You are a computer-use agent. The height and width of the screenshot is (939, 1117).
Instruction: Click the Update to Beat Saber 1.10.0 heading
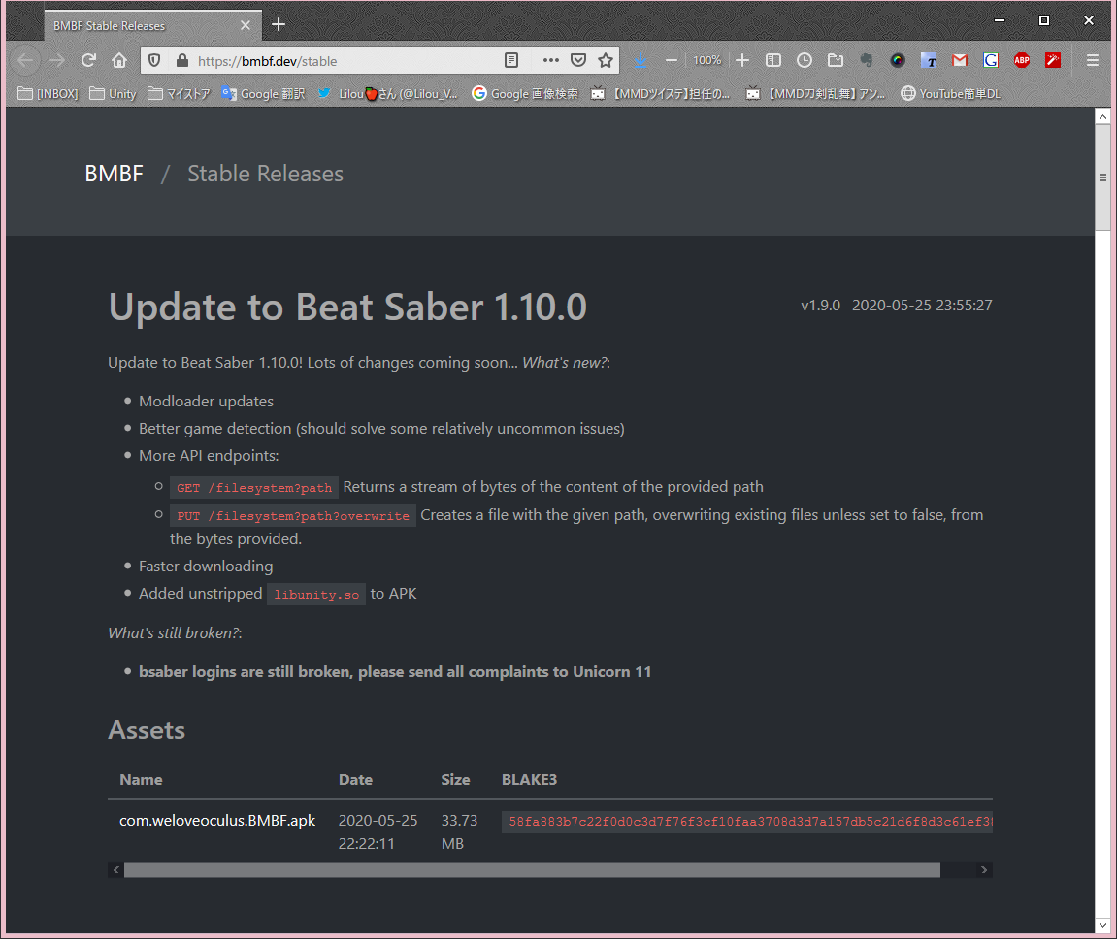tap(347, 307)
